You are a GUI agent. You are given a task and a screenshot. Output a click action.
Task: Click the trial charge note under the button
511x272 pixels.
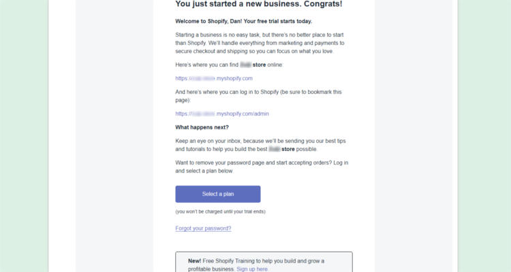tap(220, 211)
